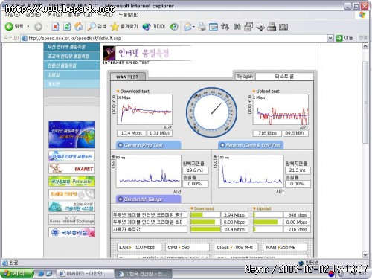Click the green Refresh page icon
Screen dimensions: 372x279
(67, 26)
